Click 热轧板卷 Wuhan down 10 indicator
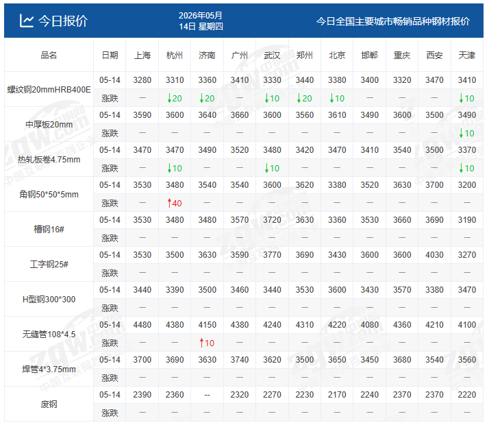The height and width of the screenshot is (425, 489). pos(272,169)
